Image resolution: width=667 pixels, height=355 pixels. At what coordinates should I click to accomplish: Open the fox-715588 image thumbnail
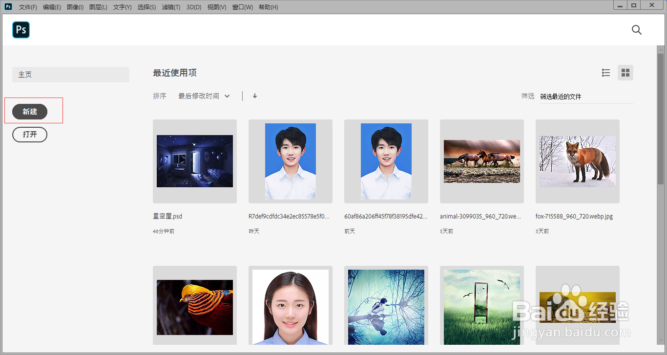point(577,161)
